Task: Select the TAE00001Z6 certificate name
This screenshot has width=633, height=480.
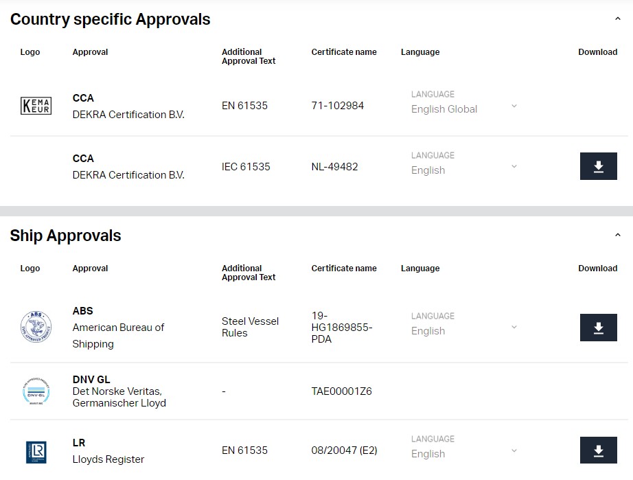Action: point(341,391)
